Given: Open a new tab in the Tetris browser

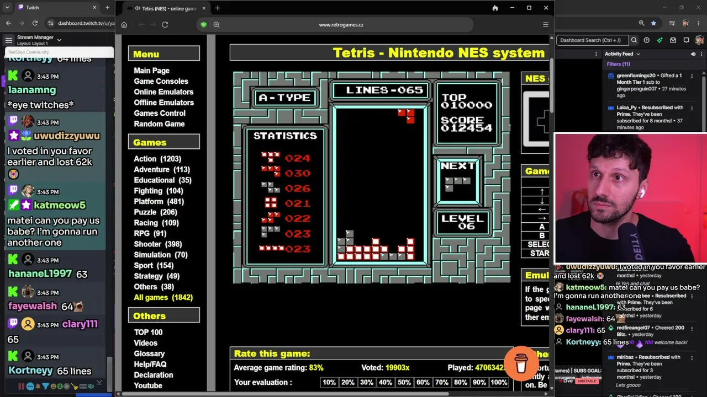Looking at the screenshot, I should [218, 8].
